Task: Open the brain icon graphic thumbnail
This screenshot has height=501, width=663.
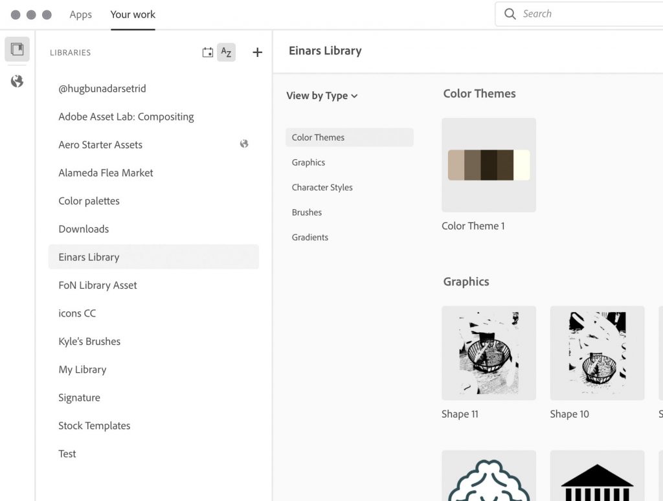Action: 489,476
